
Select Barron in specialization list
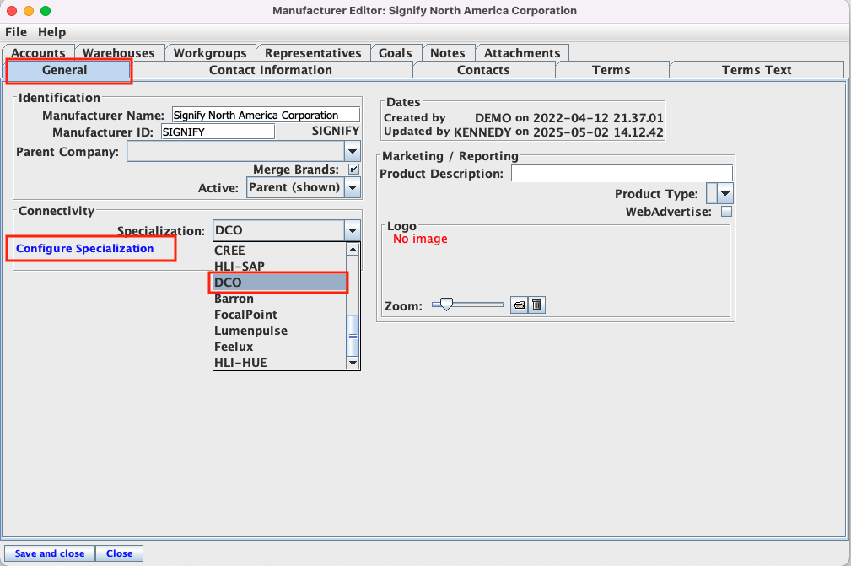(279, 299)
